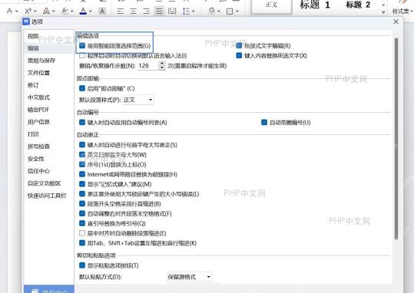
Task: Open strikethrough dropdown arrow
Action: pos(17,12)
